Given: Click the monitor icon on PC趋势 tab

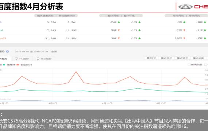Looking at the screenshot, I should 16,59.
